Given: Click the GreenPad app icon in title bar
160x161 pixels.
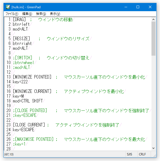Looking at the screenshot, I should click(8, 7).
